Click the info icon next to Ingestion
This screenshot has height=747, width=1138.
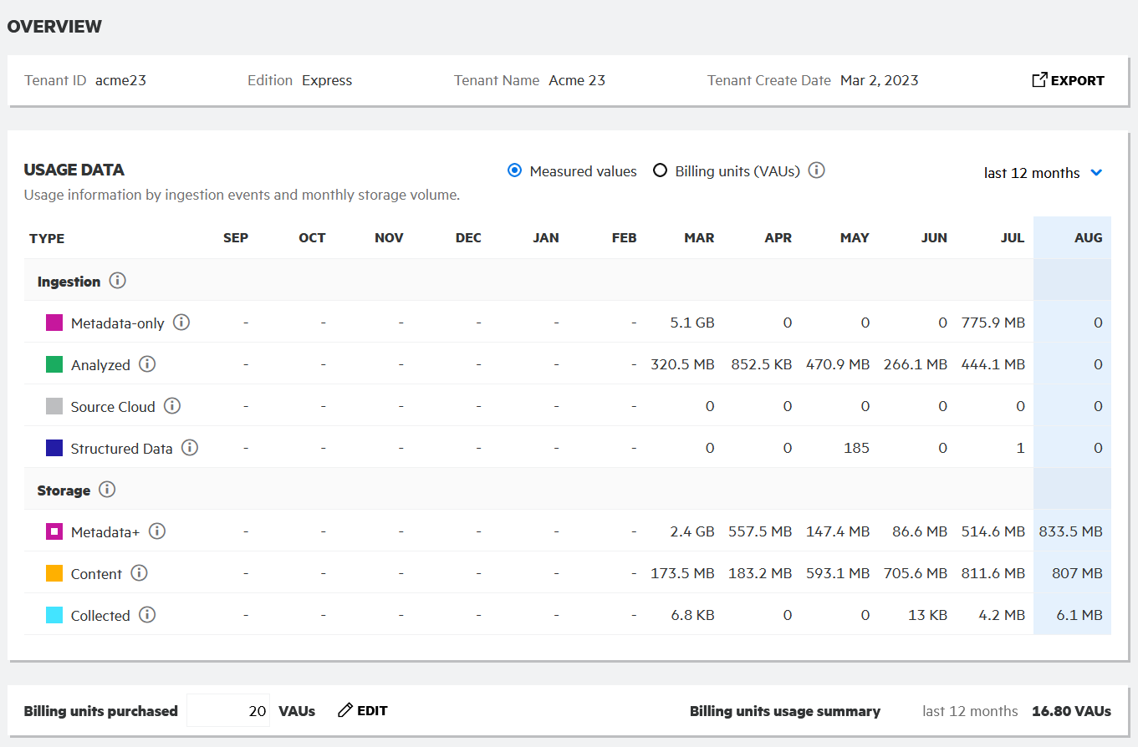coord(118,281)
